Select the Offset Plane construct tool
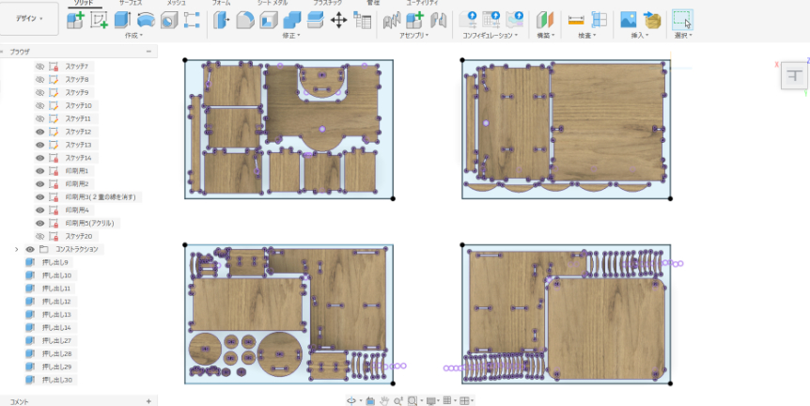Image resolution: width=810 pixels, height=406 pixels. click(x=545, y=20)
